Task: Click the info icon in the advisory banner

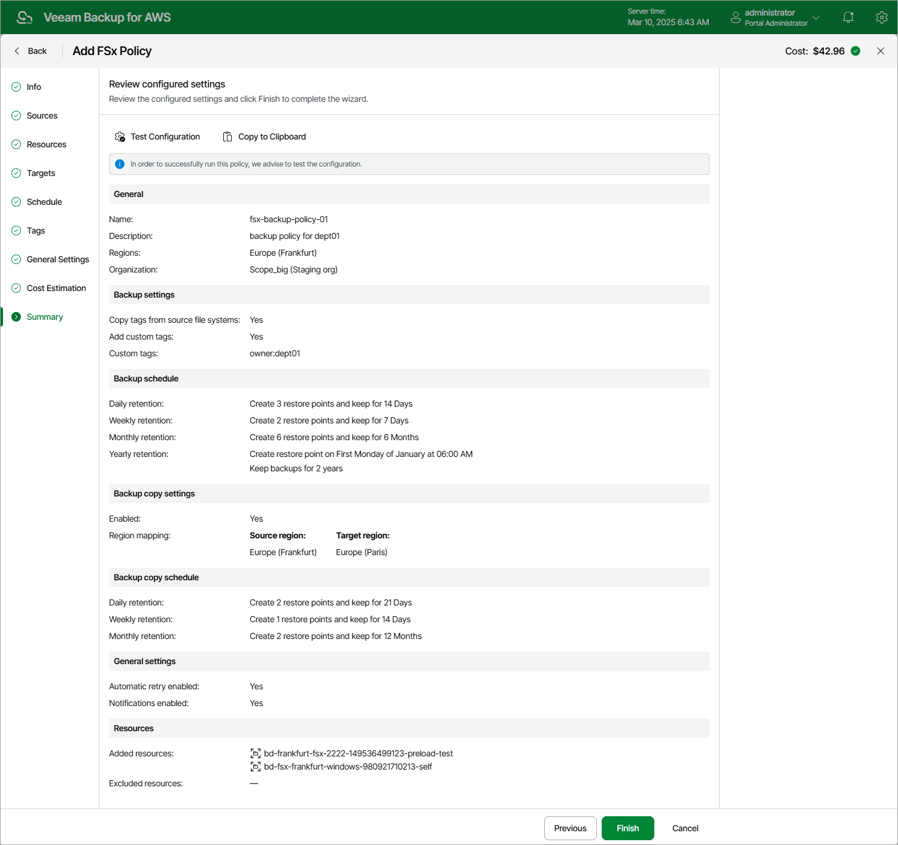Action: click(120, 163)
